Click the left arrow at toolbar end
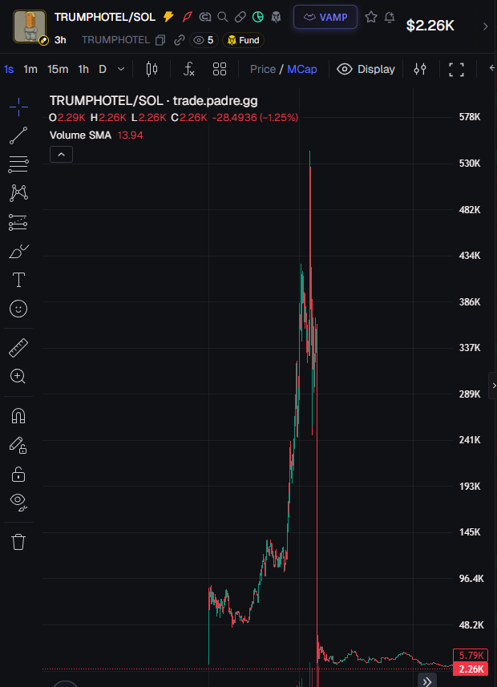Viewport: 497px width, 687px height. (x=492, y=68)
